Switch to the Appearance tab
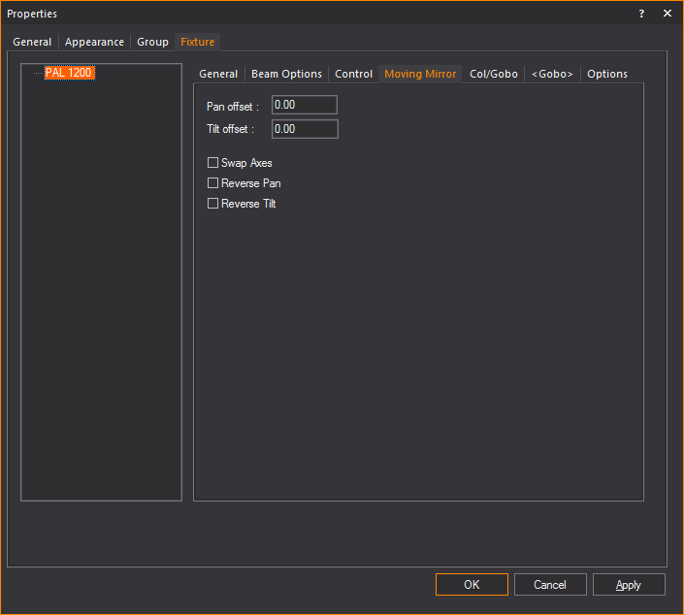The image size is (684, 615). 94,42
